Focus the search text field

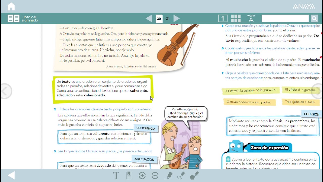pyautogui.click(x=285, y=18)
